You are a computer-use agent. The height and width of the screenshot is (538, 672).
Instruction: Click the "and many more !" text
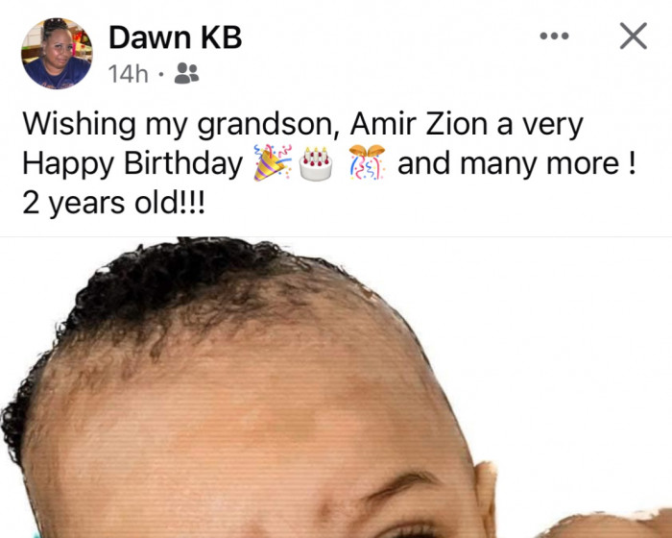(x=516, y=164)
